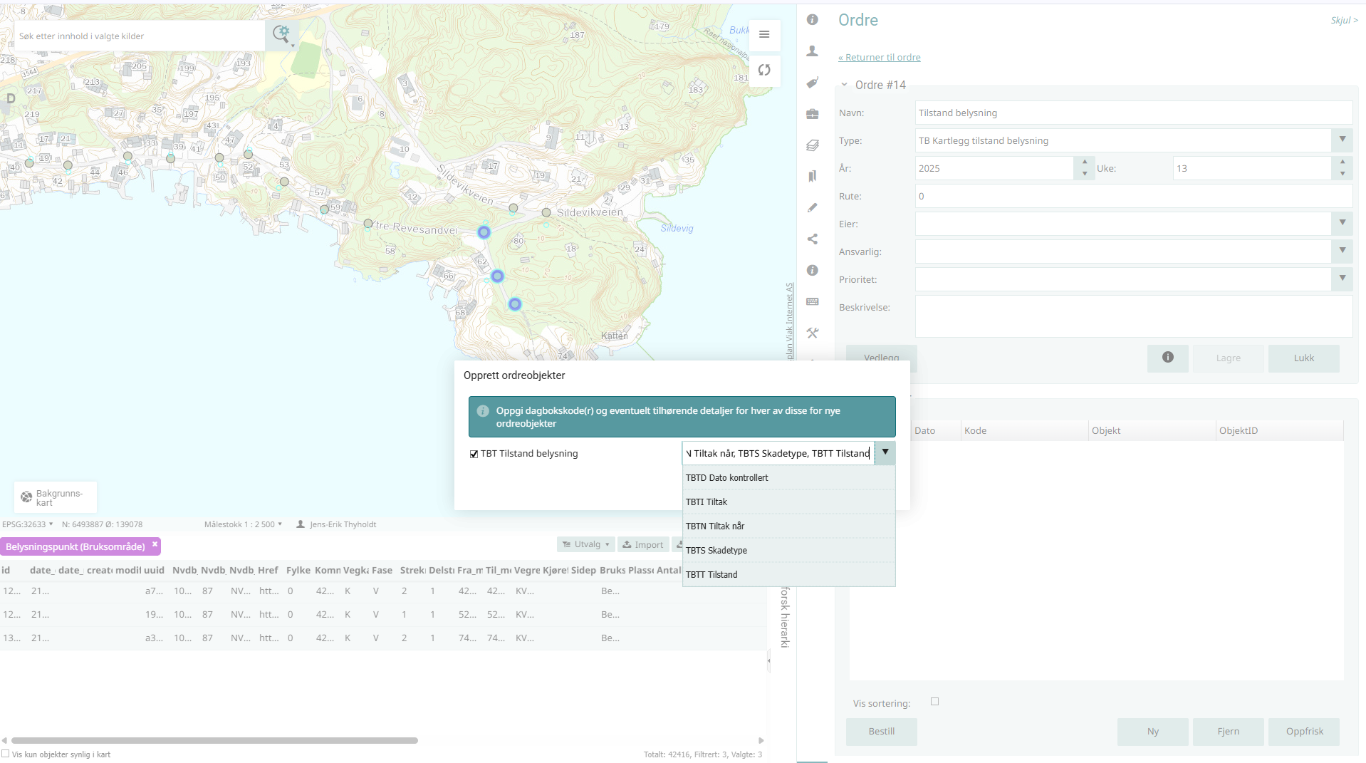Image resolution: width=1366 pixels, height=763 pixels.
Task: Open the Prioritet dropdown
Action: [1342, 279]
